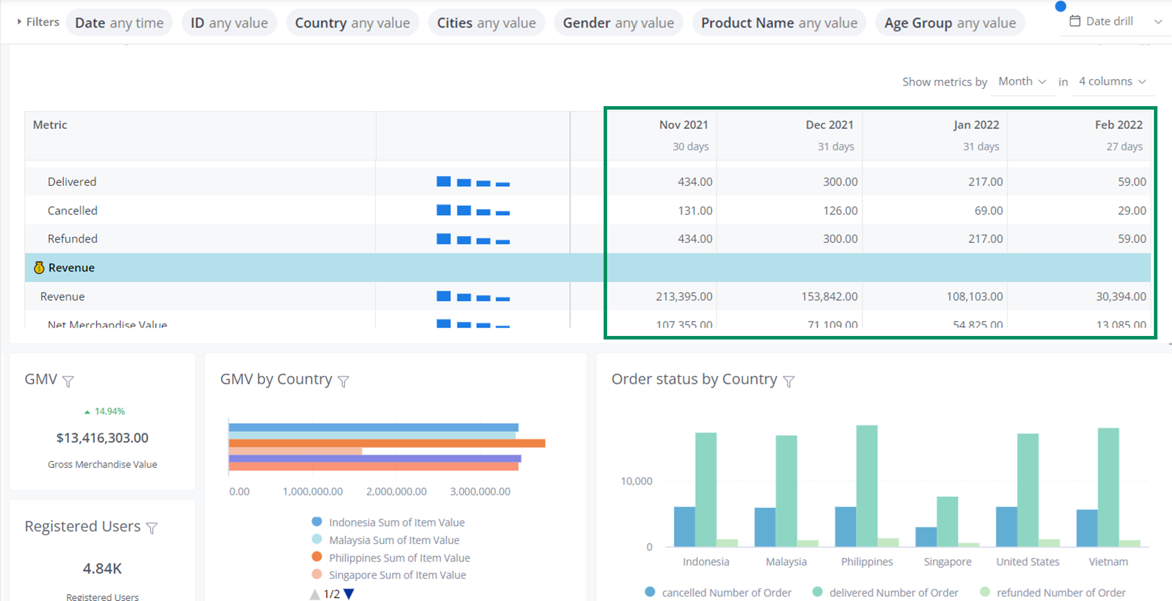Click the Registered Users filter funnel icon
This screenshot has width=1172, height=601.
(152, 528)
